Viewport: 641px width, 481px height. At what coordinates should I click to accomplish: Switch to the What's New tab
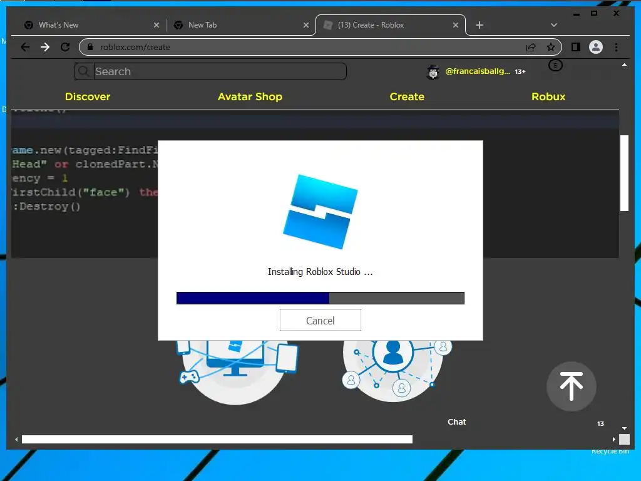tap(90, 25)
